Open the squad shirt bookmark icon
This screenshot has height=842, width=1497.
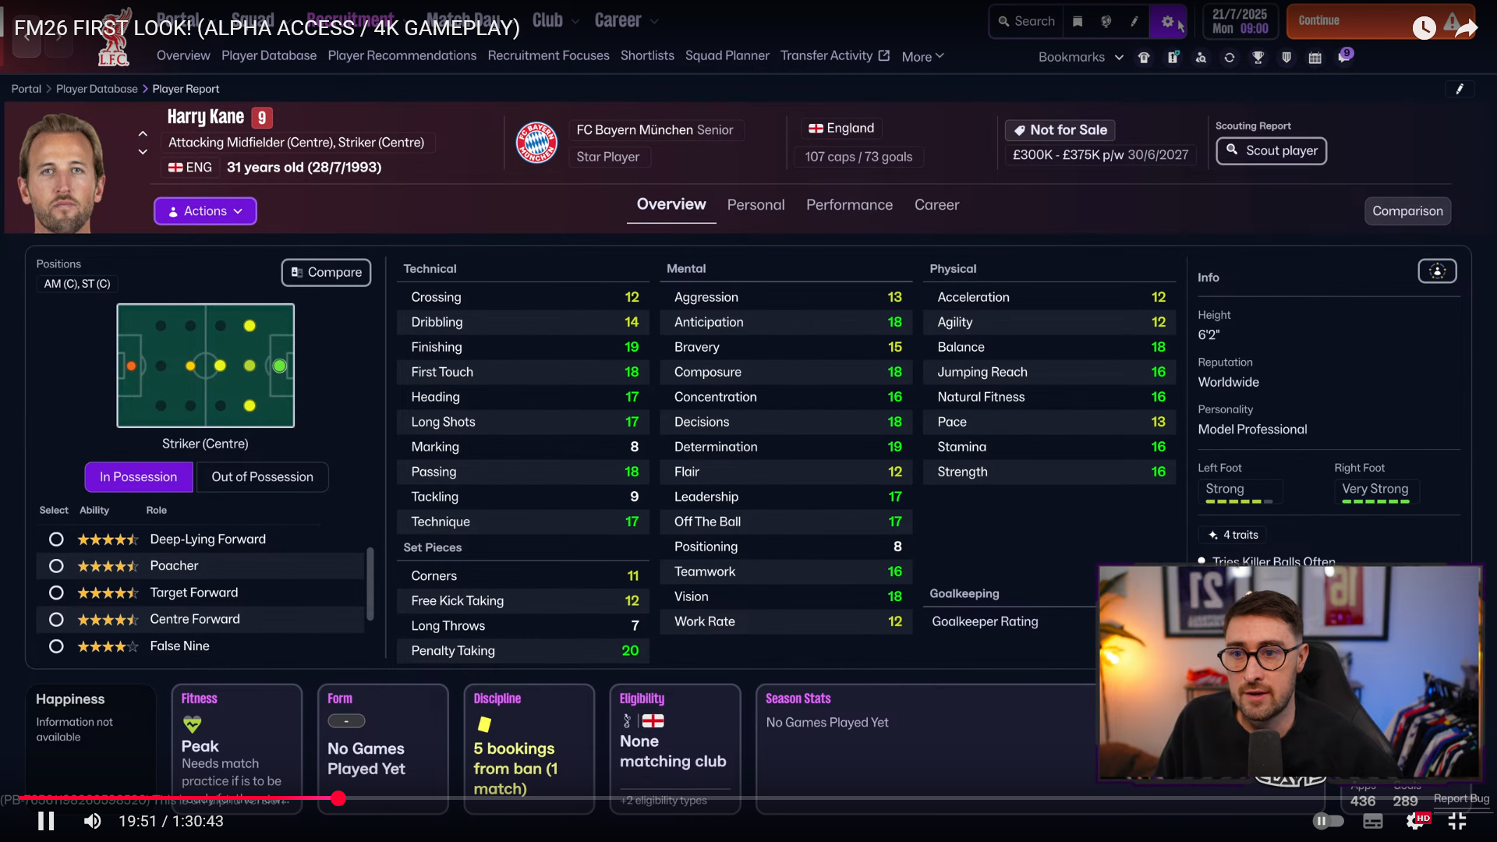coord(1144,58)
